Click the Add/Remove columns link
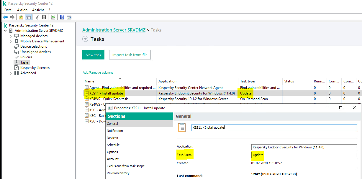 point(98,72)
